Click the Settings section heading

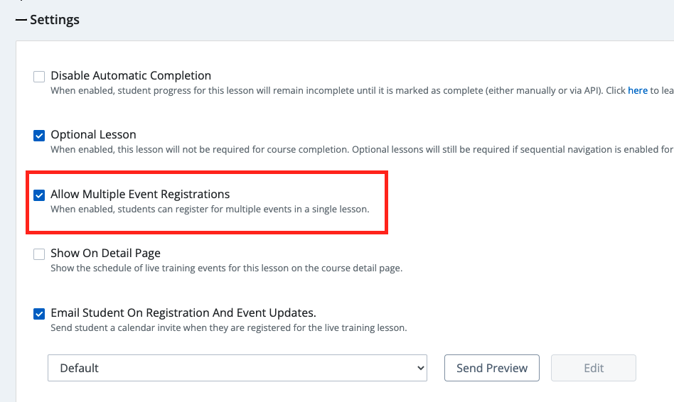[x=55, y=20]
